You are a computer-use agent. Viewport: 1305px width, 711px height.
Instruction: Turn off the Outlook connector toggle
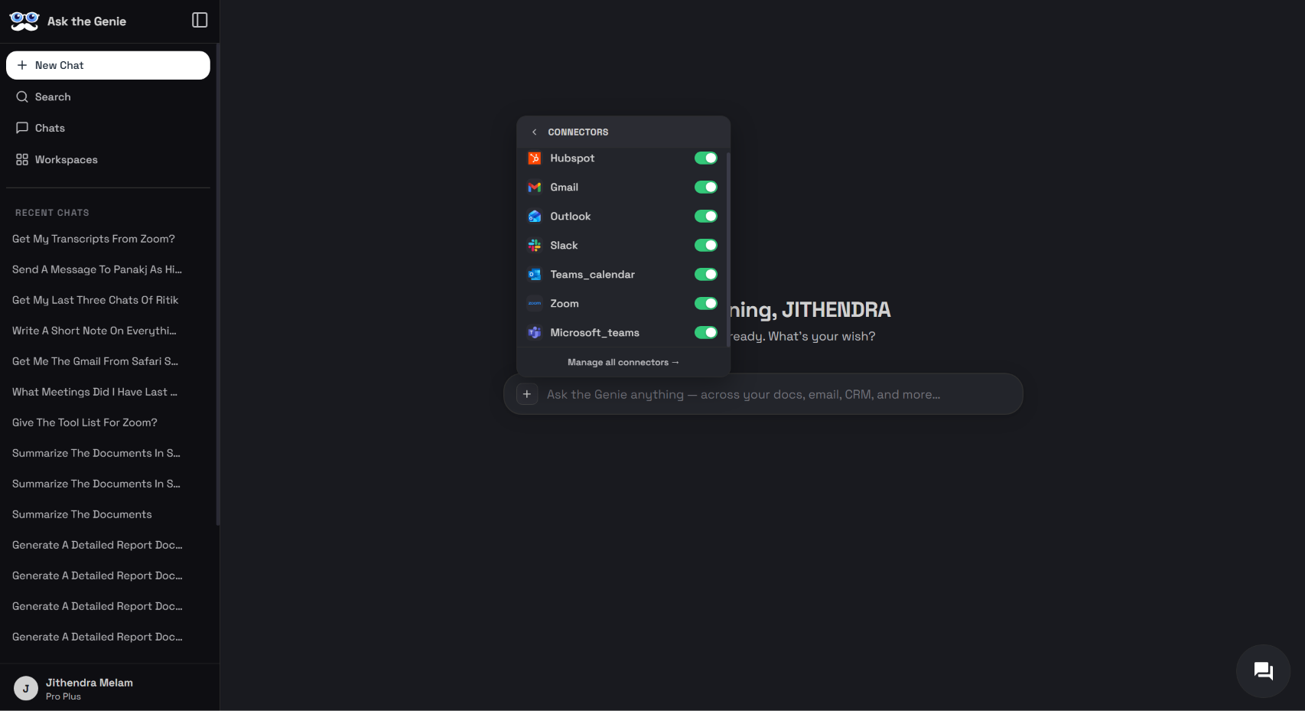705,216
